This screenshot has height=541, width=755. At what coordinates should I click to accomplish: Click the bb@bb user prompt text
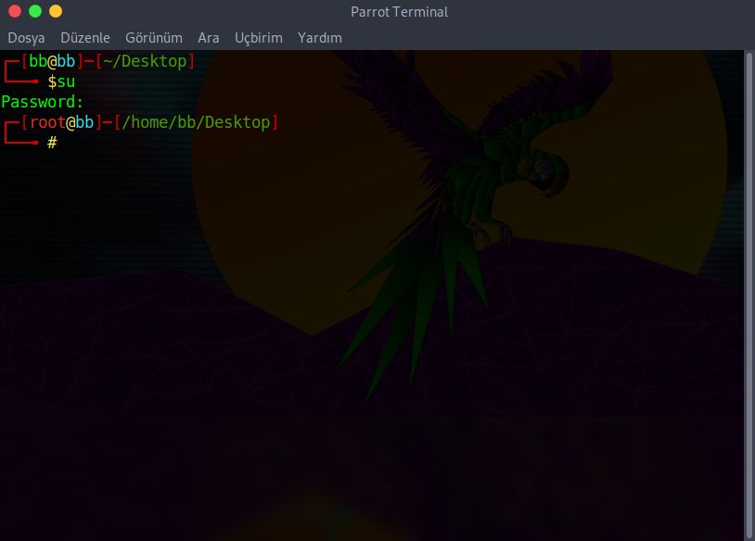click(x=52, y=61)
